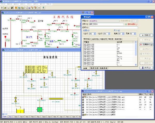The image size is (155, 123).
Task: Click the greyed-out connection toolbar icon
Action: [x=26, y=8]
